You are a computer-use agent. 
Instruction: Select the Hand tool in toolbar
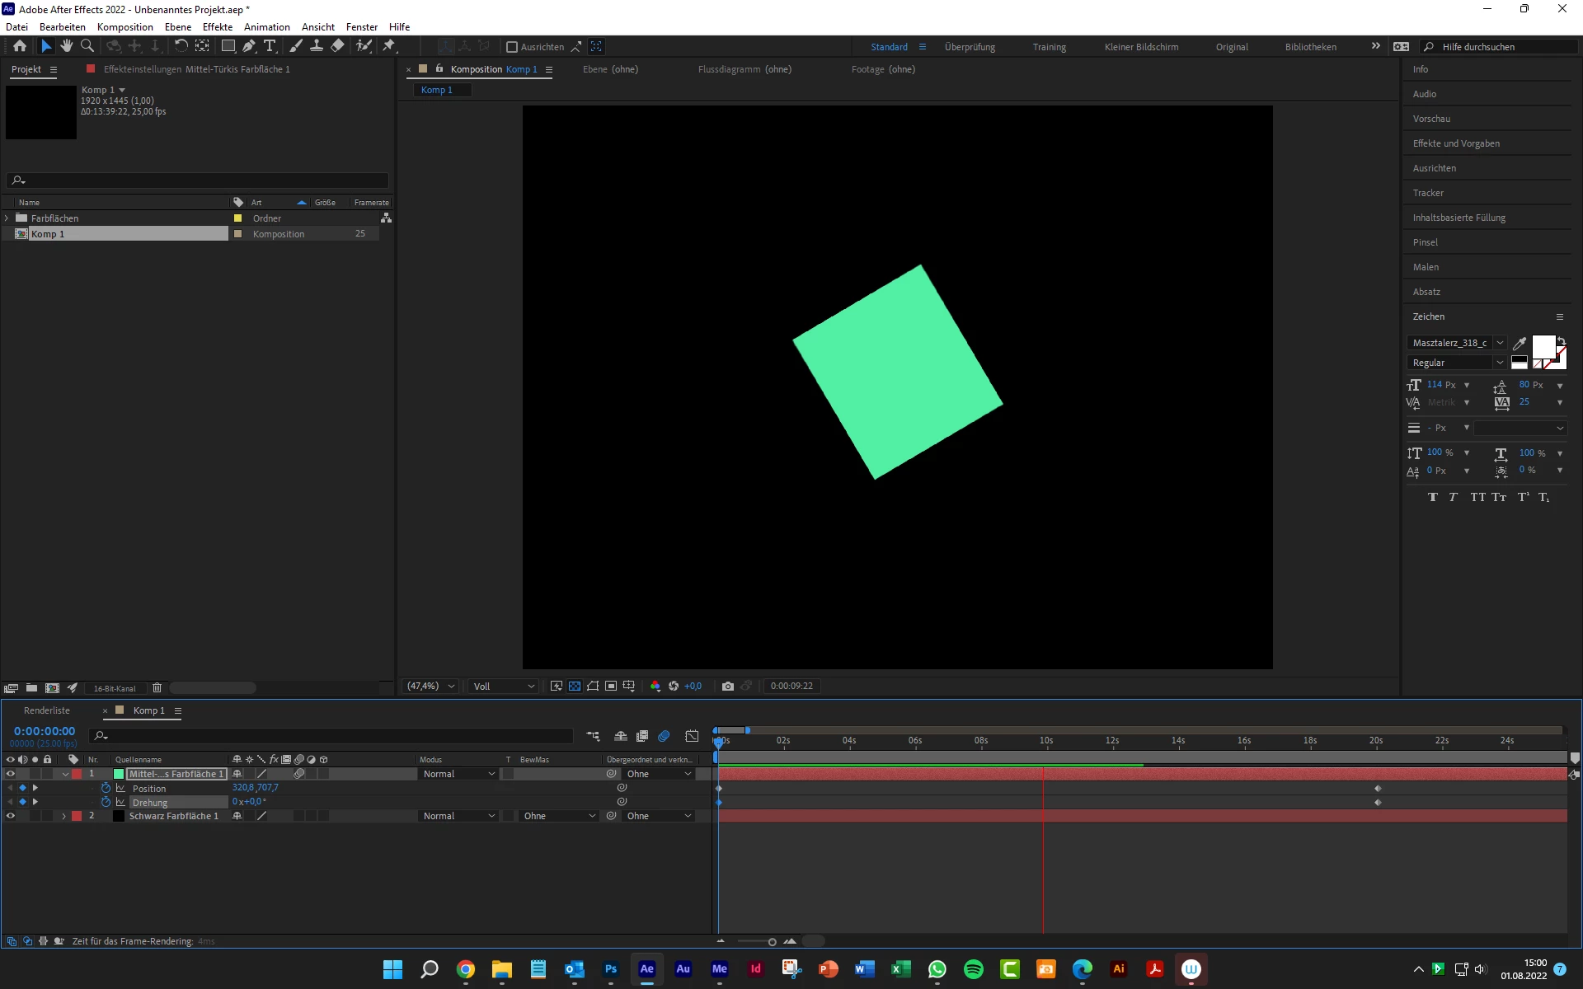tap(67, 46)
